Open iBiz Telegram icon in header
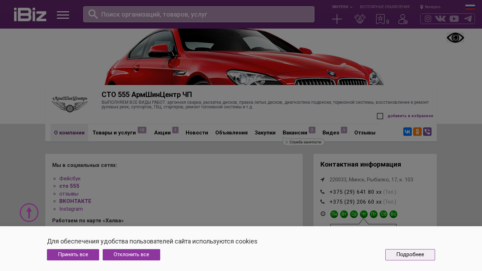This screenshot has height=271, width=482. (468, 19)
